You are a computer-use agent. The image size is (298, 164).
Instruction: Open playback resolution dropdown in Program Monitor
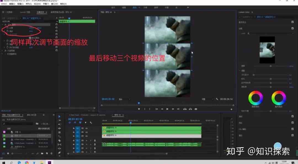coord(207,99)
